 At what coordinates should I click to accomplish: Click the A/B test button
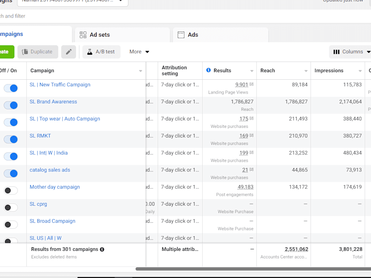click(101, 52)
